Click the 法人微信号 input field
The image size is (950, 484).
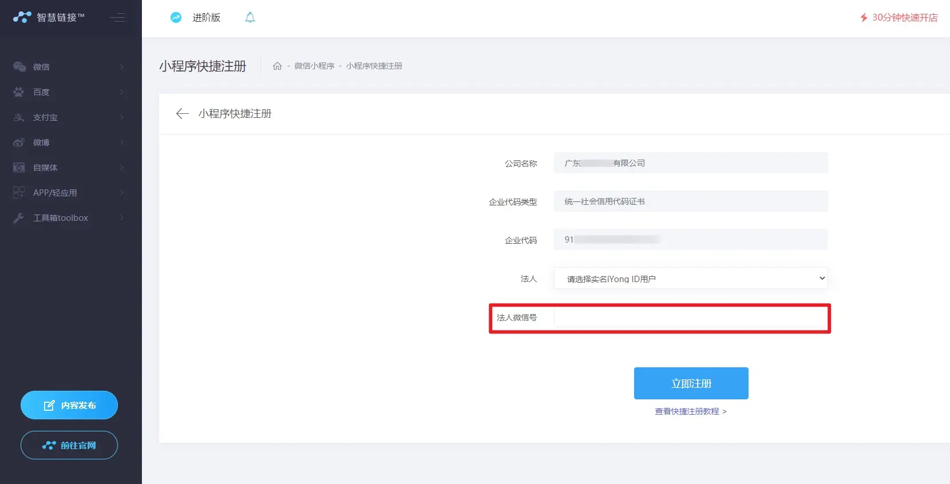[690, 318]
